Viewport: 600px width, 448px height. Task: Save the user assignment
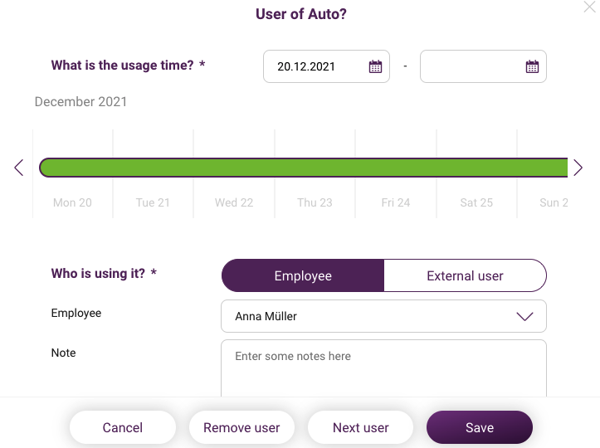[480, 427]
